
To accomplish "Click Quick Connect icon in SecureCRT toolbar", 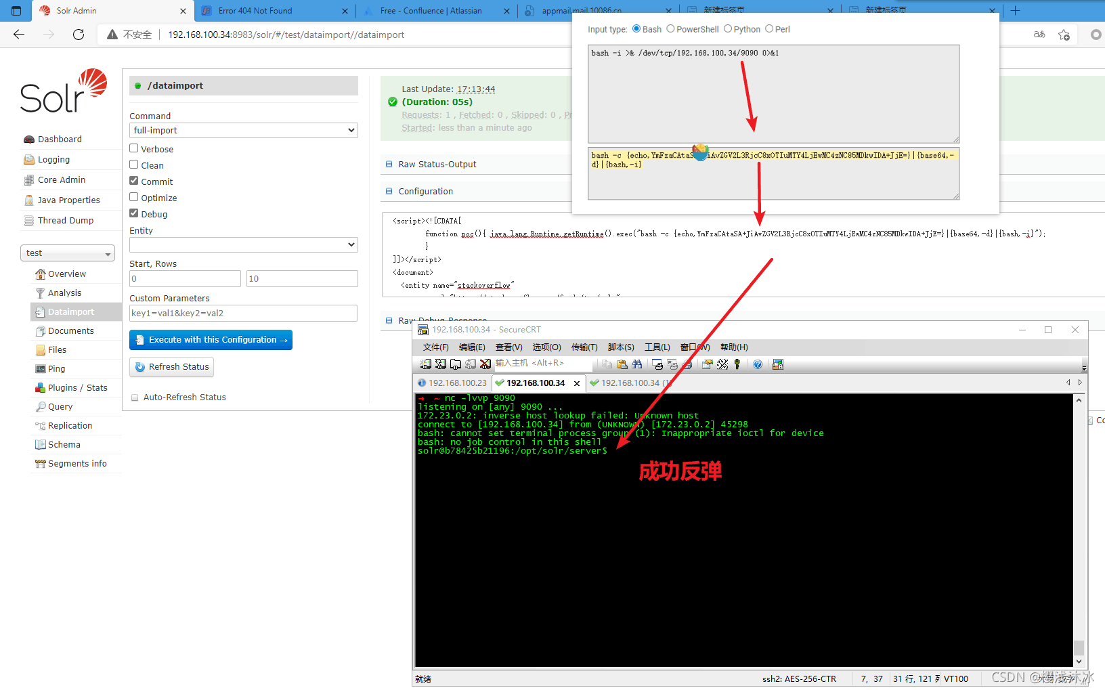I will (441, 364).
